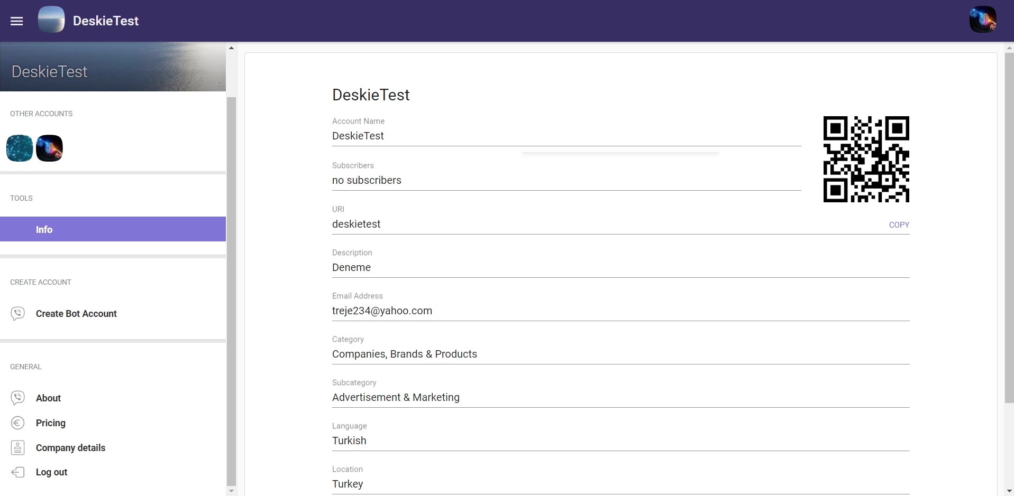Click the OTHER ACCOUNTS section label
Viewport: 1014px width, 496px height.
[41, 114]
